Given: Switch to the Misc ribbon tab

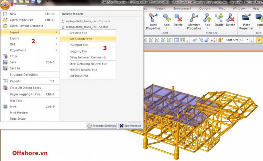Looking at the screenshot, I should pyautogui.click(x=222, y=9).
